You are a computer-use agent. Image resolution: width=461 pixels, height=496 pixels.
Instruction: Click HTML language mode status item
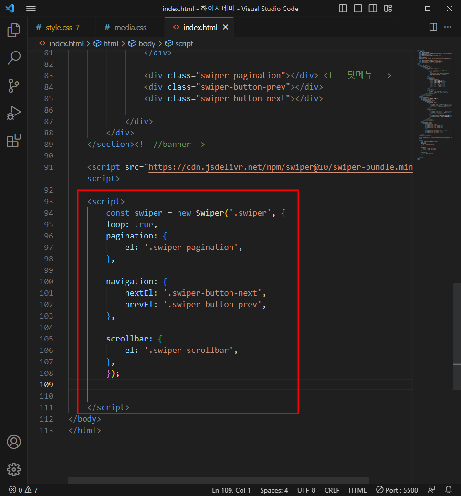coord(357,490)
